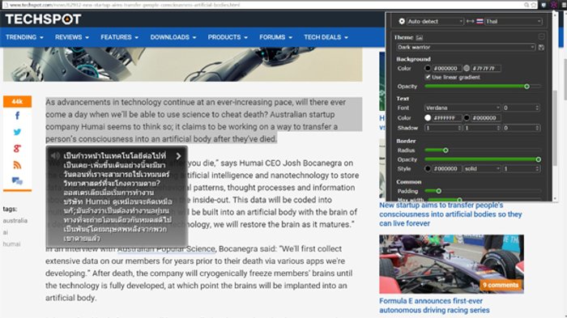Image resolution: width=567 pixels, height=318 pixels.
Task: Click the arrow icon on translation popup
Action: (x=179, y=155)
